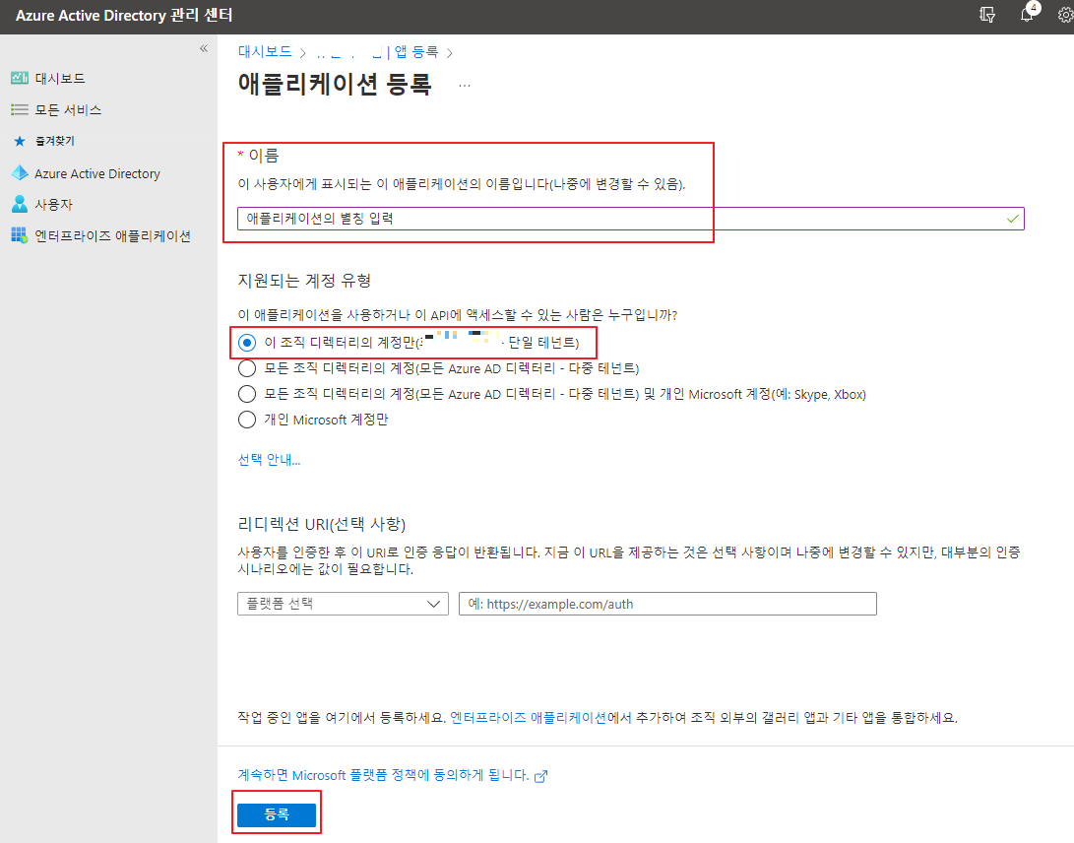Select multi-tenant Azure AD directory accounts option
Screen dimensions: 1074x843
point(247,368)
